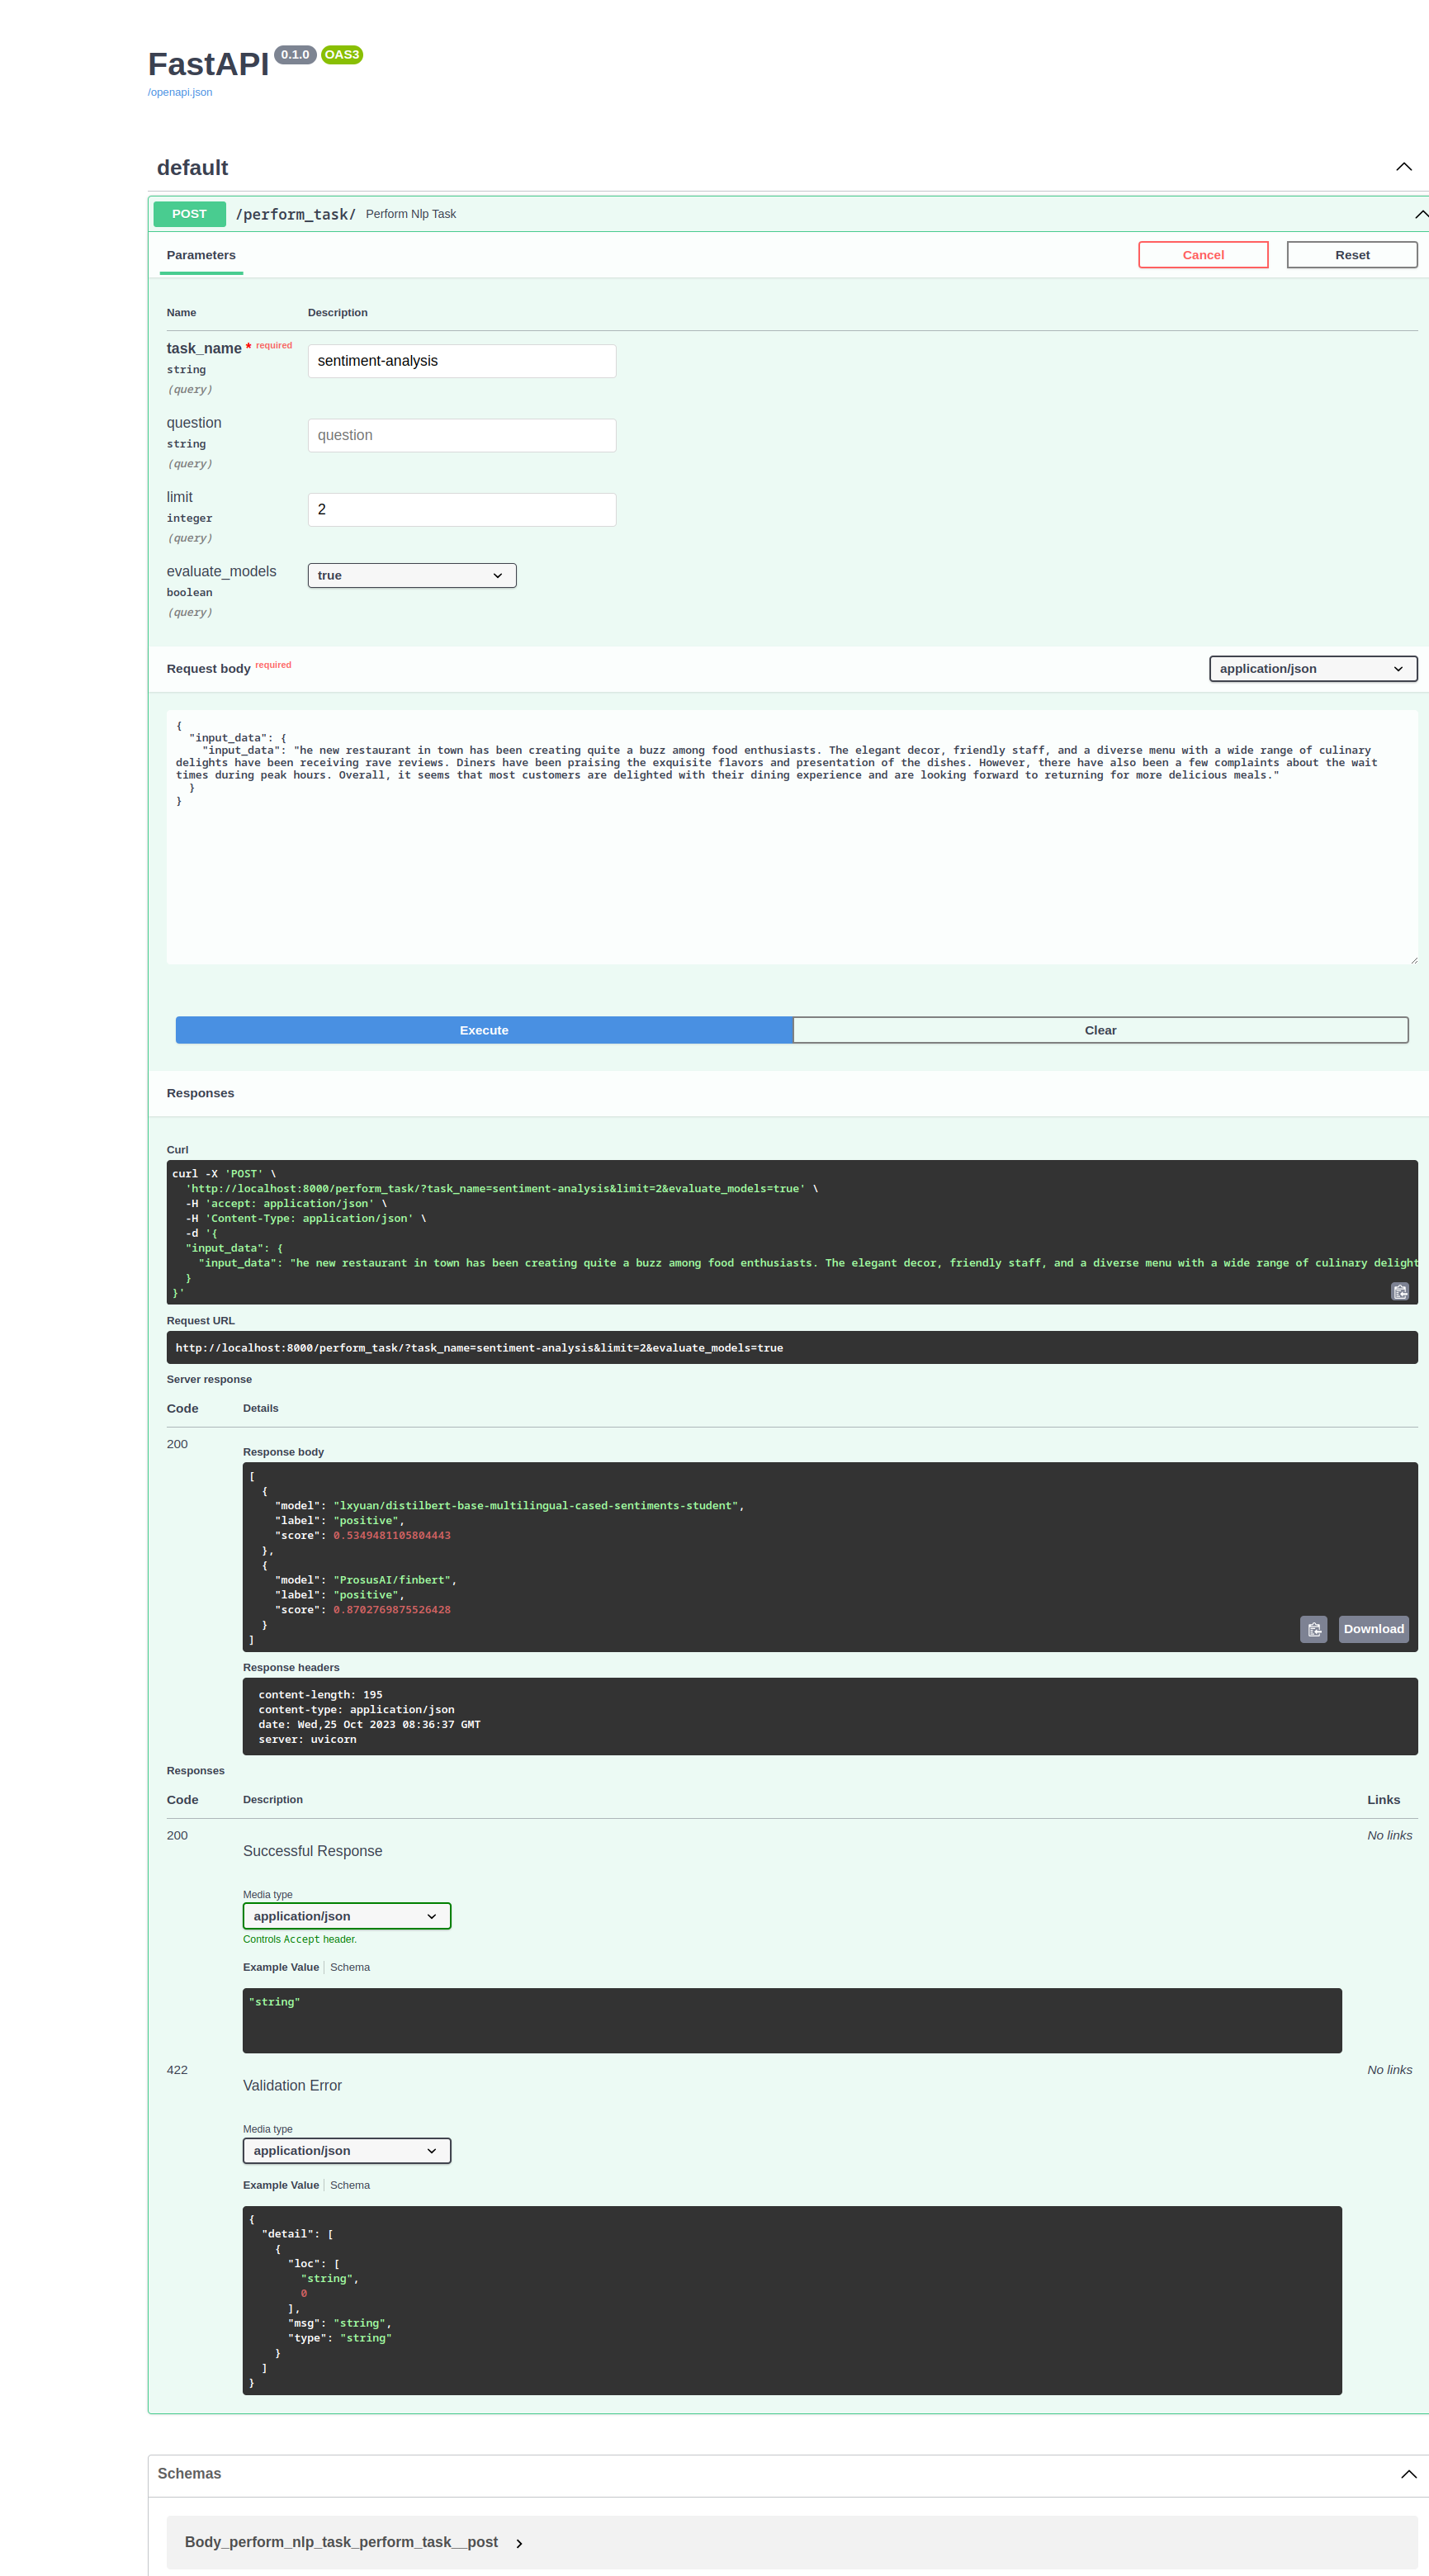Open the 422 response media type dropdown
Image resolution: width=1429 pixels, height=2576 pixels.
(346, 2151)
